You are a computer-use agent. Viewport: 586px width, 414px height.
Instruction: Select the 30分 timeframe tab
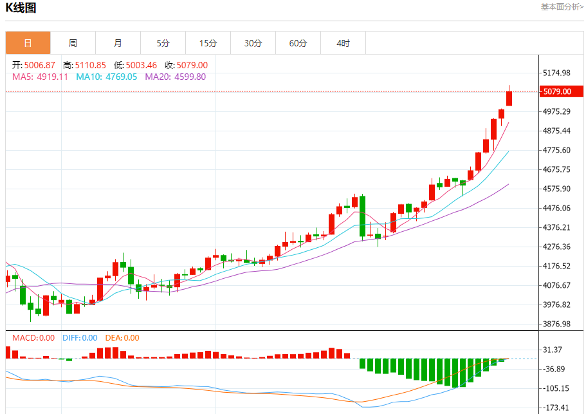(253, 42)
